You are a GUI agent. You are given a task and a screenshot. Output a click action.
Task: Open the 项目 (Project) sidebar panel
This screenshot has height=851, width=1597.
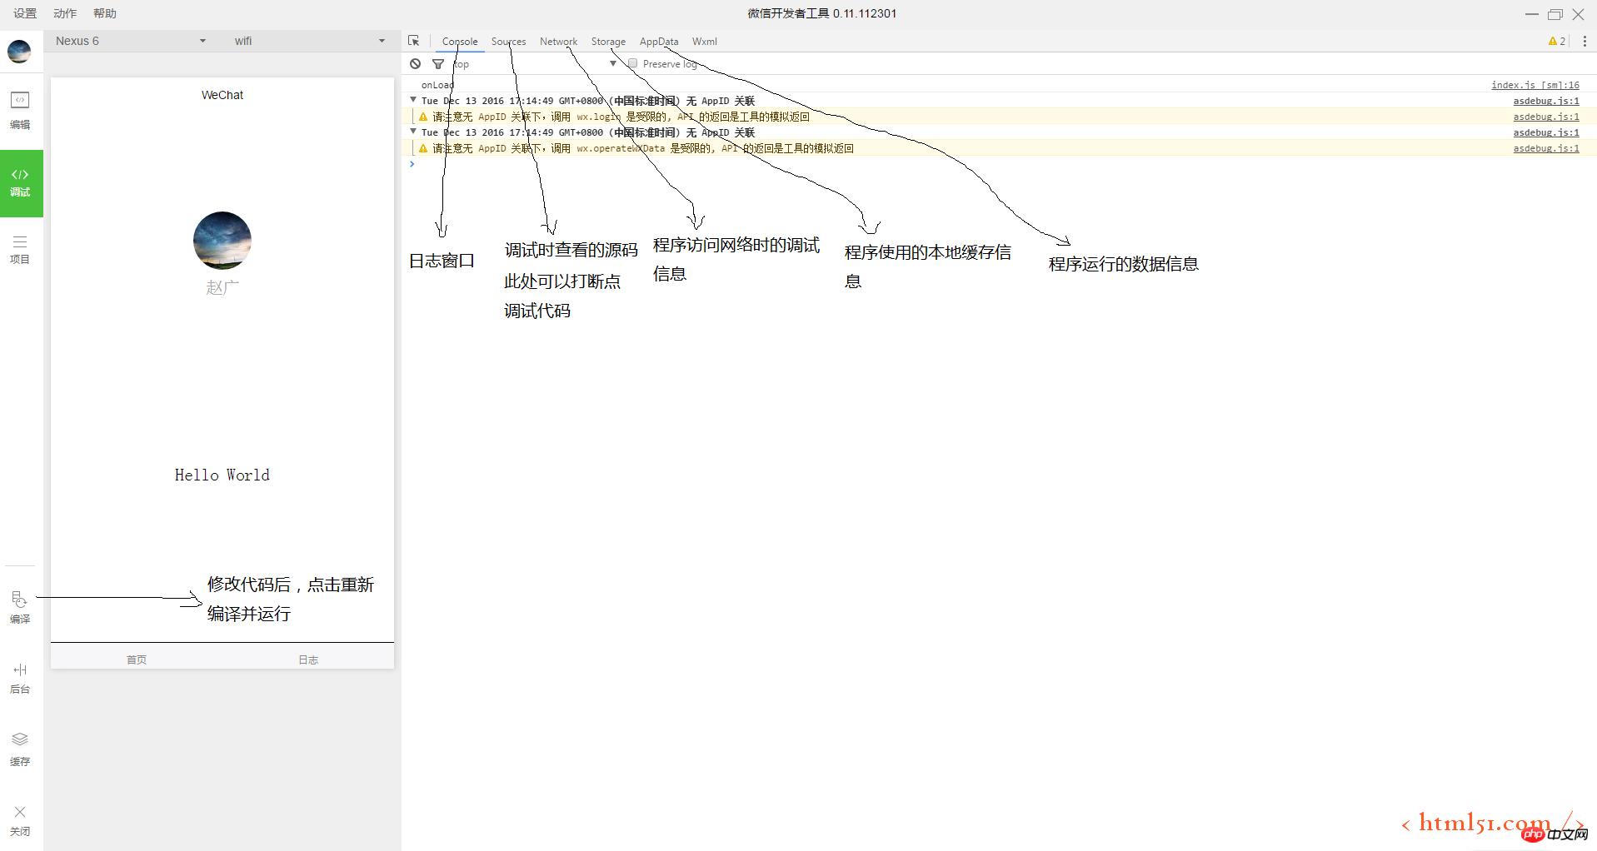[x=20, y=249]
